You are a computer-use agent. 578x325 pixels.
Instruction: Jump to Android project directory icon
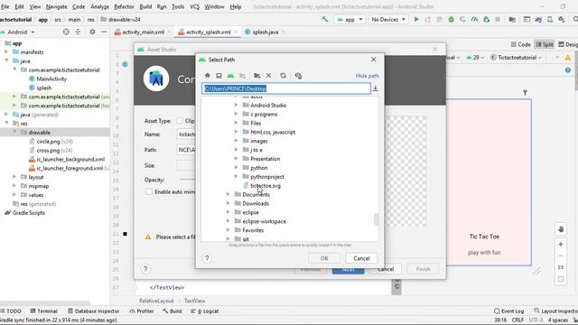tap(231, 76)
